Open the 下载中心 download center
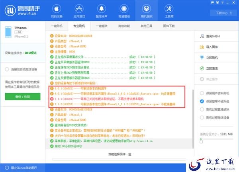 tap(224, 13)
